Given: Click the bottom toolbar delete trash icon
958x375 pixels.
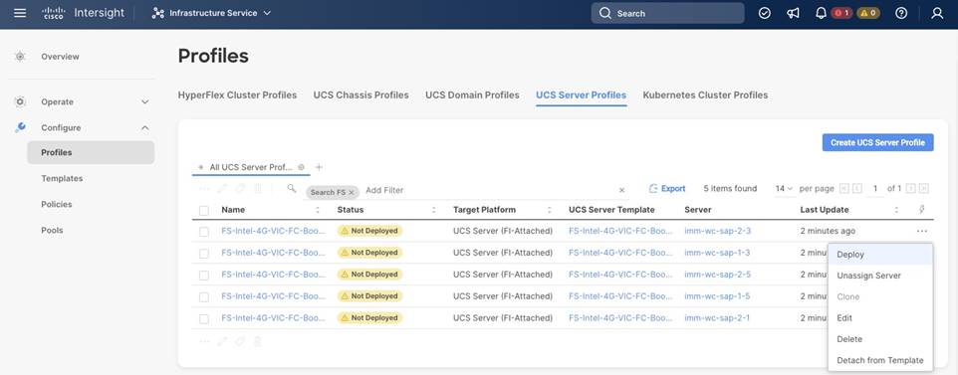Looking at the screenshot, I should (258, 341).
